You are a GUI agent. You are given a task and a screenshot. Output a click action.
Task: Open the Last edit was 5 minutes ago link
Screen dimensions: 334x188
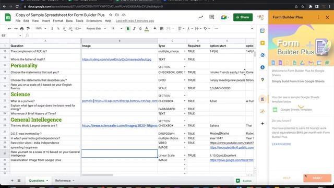135,21
